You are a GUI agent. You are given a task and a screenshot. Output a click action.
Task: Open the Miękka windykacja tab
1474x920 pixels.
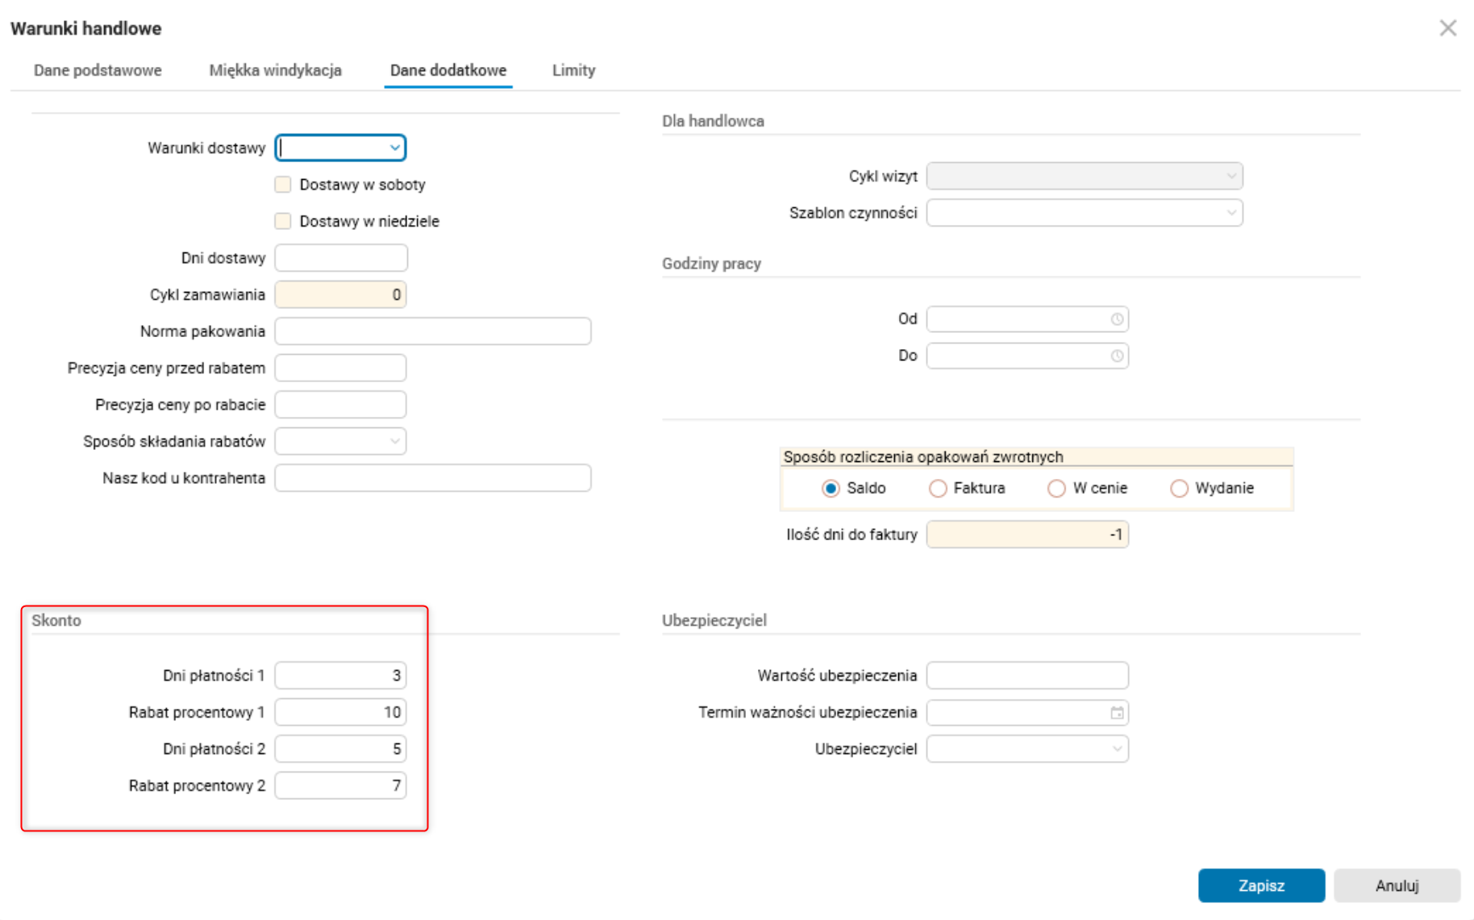coord(275,70)
